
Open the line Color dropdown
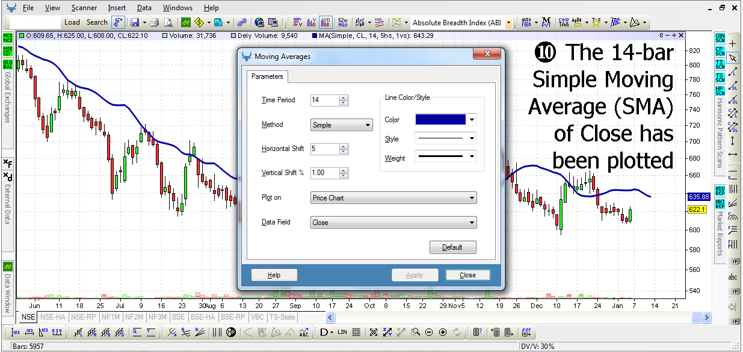click(472, 120)
